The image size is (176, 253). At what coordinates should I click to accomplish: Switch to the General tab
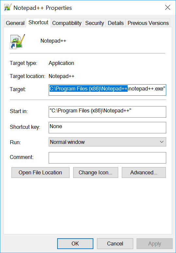15,23
